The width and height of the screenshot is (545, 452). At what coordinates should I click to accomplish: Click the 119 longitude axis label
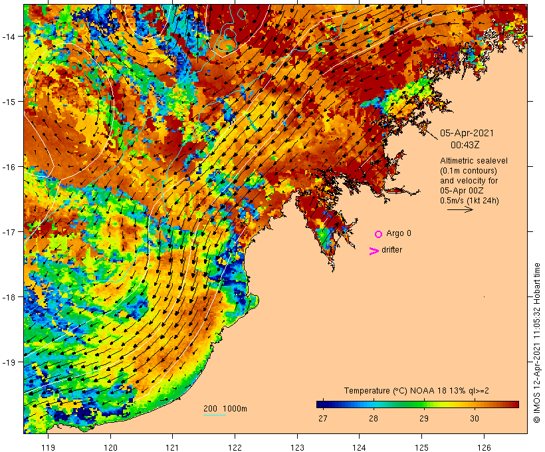point(49,448)
